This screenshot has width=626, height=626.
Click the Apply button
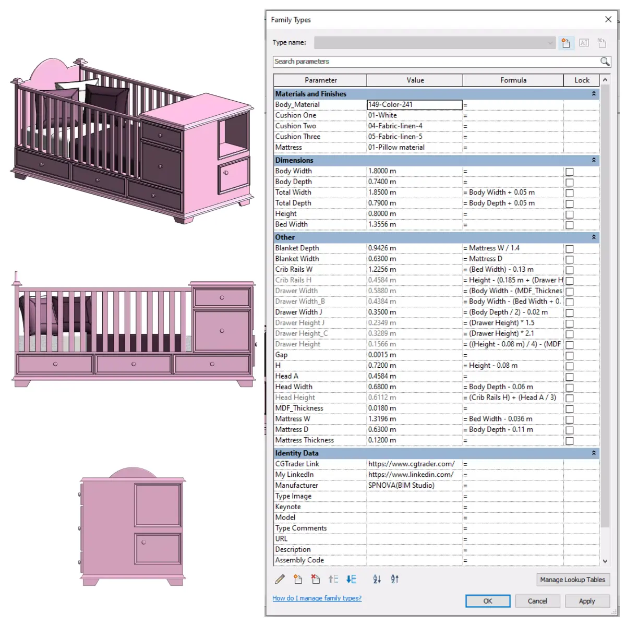click(587, 601)
